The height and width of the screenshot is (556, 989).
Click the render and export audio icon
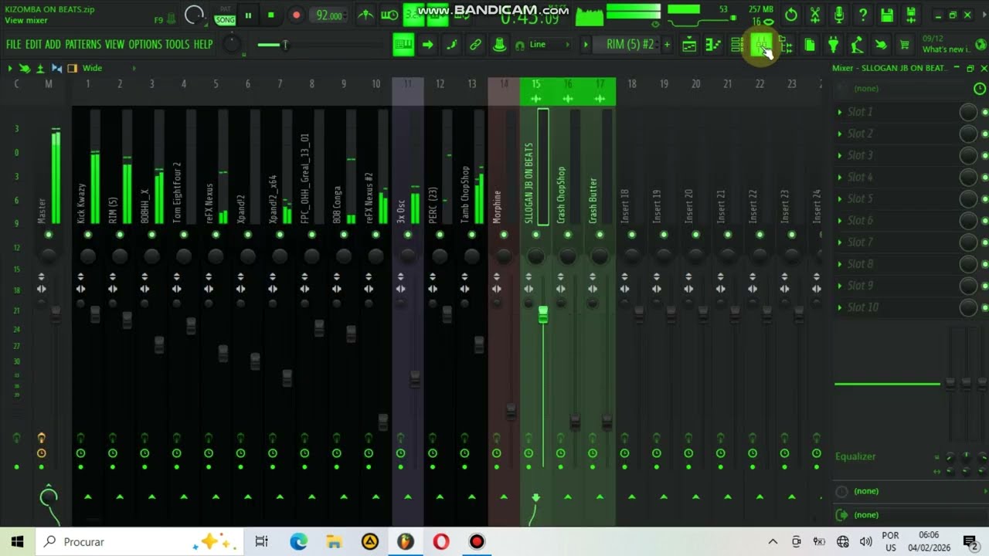point(911,15)
